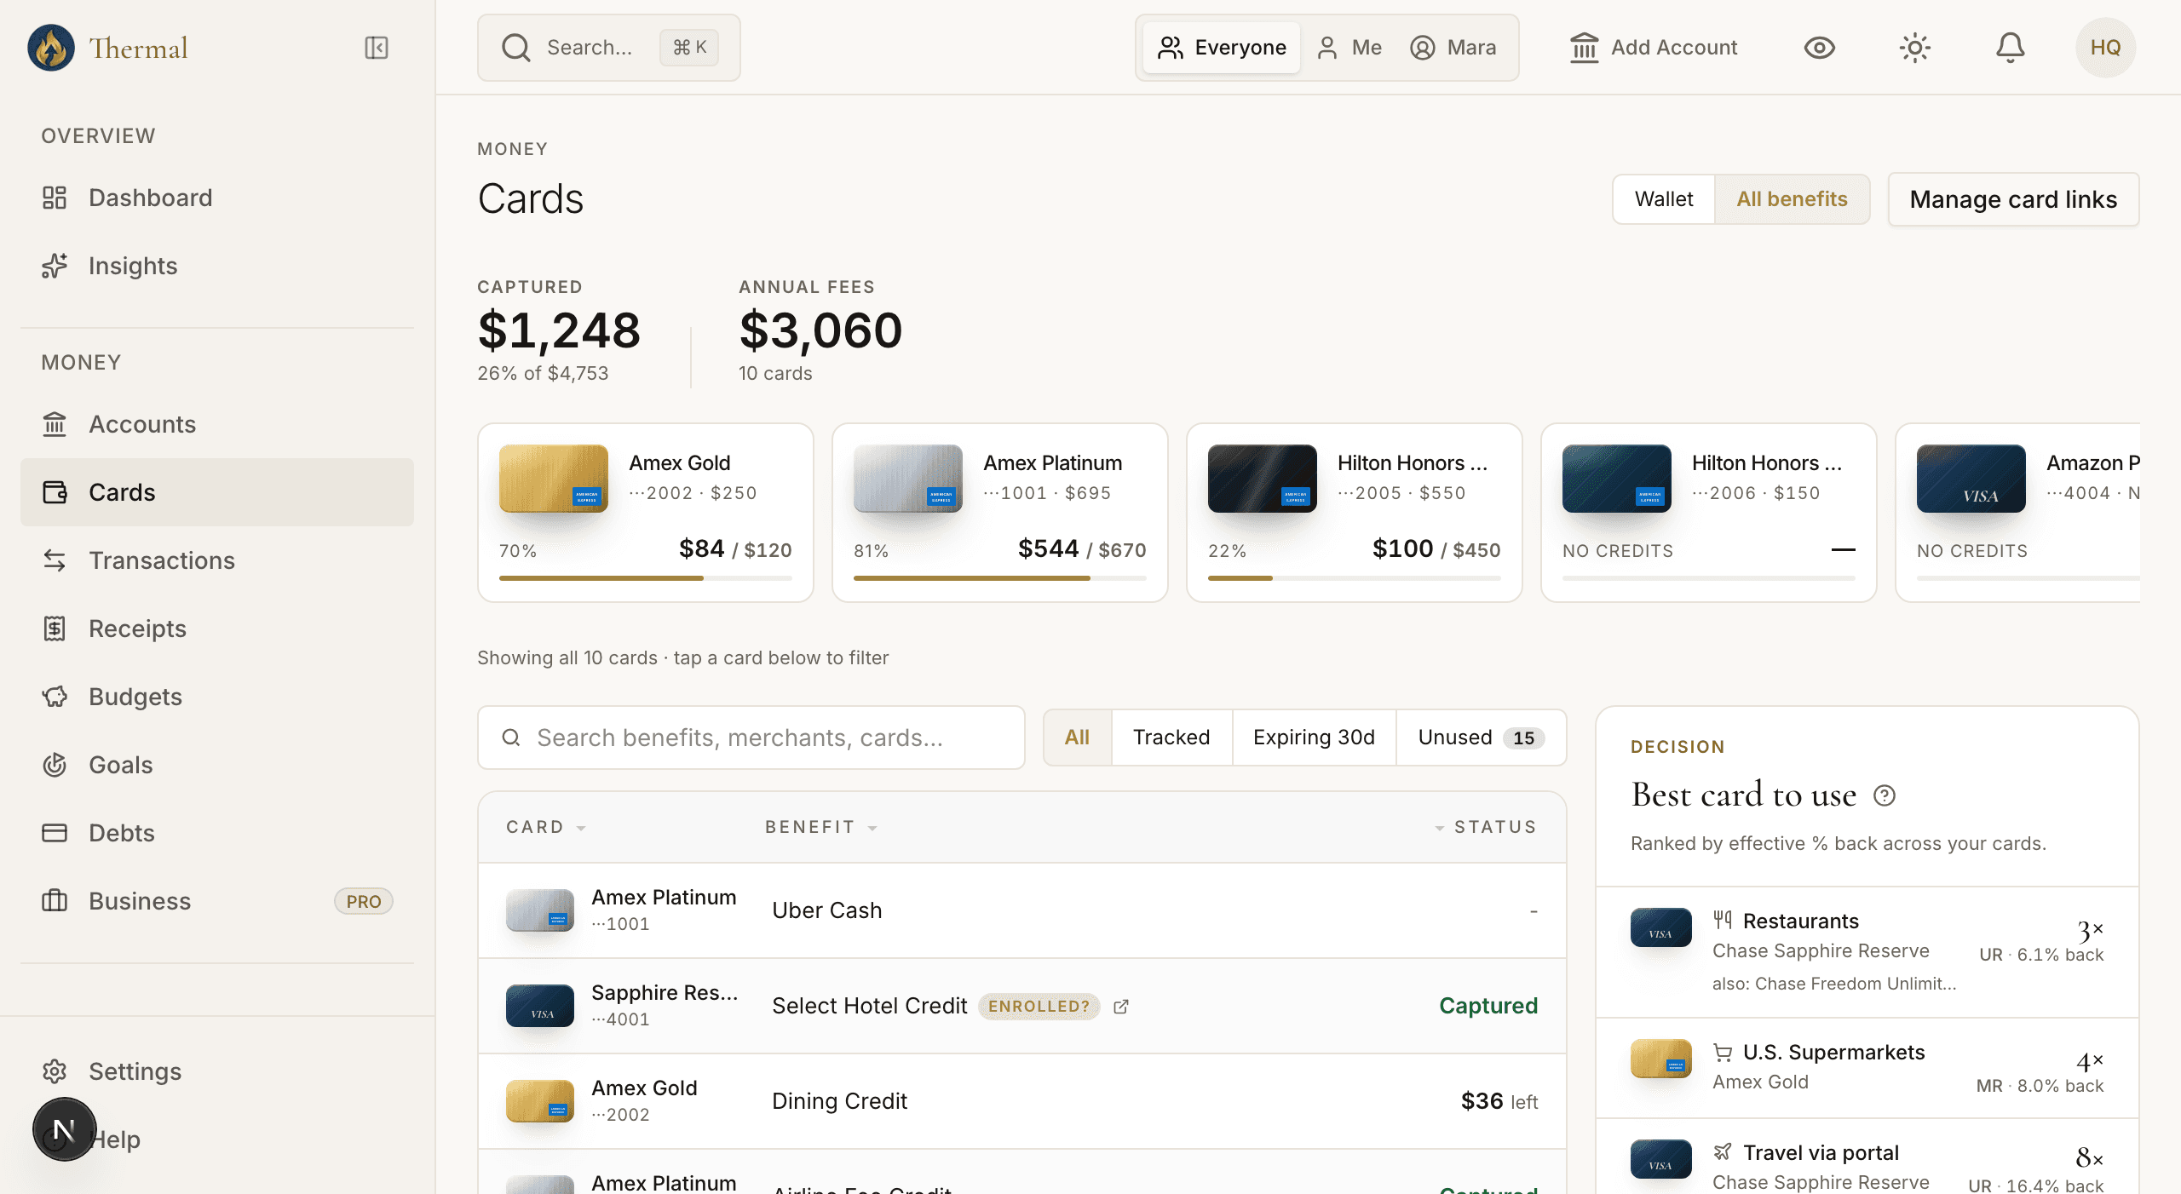Select the Hilton Honors card ending 2005
2181x1194 pixels.
[x=1355, y=513]
